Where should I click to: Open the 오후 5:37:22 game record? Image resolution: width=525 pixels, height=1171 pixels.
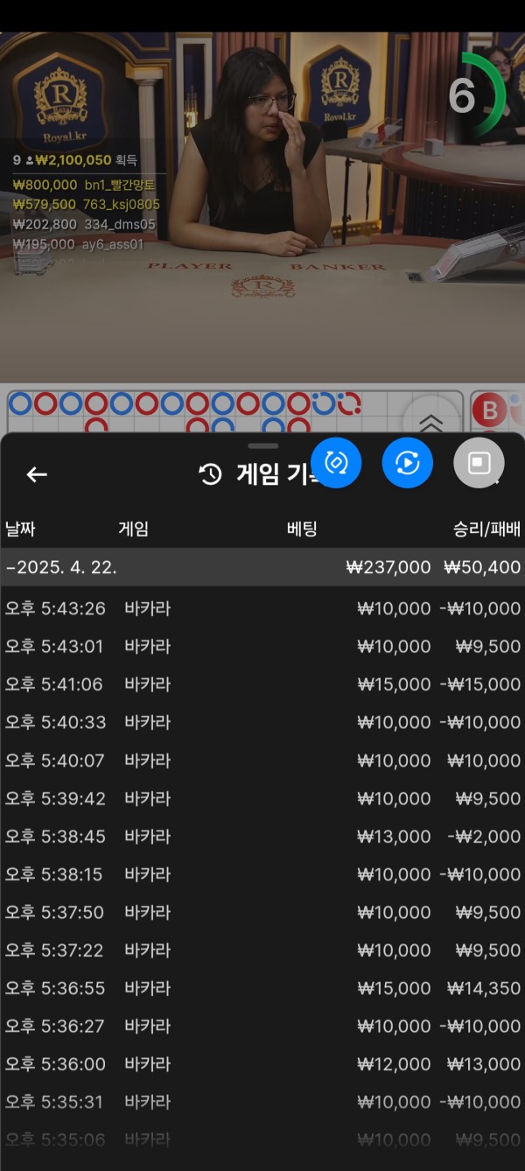point(262,950)
